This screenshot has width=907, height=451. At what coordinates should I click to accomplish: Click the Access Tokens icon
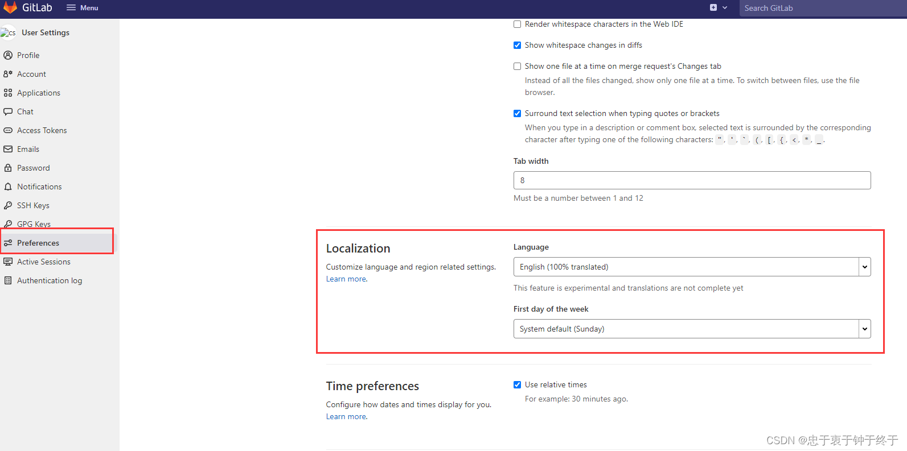click(8, 130)
